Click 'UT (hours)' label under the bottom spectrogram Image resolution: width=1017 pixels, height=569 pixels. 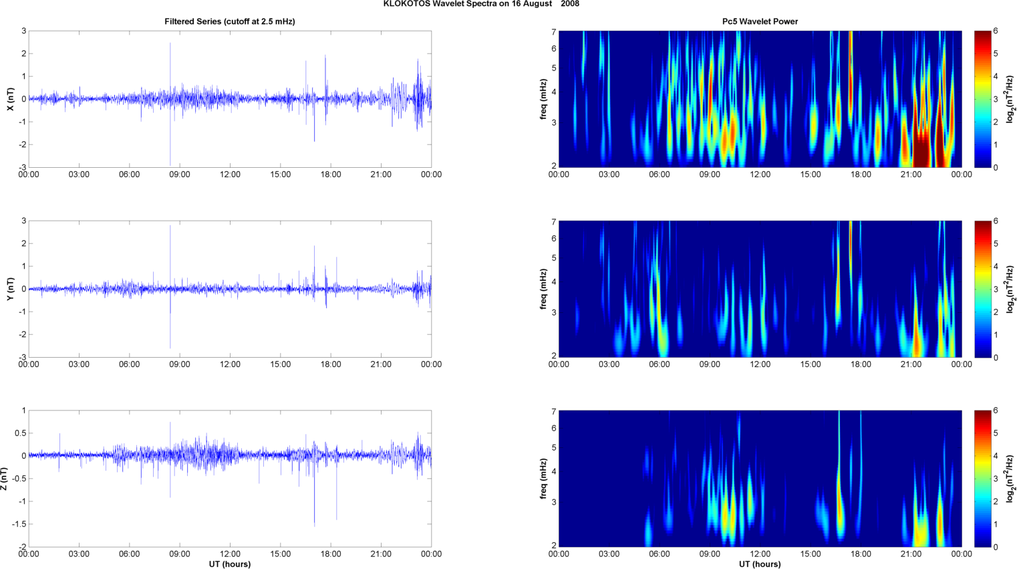click(760, 564)
